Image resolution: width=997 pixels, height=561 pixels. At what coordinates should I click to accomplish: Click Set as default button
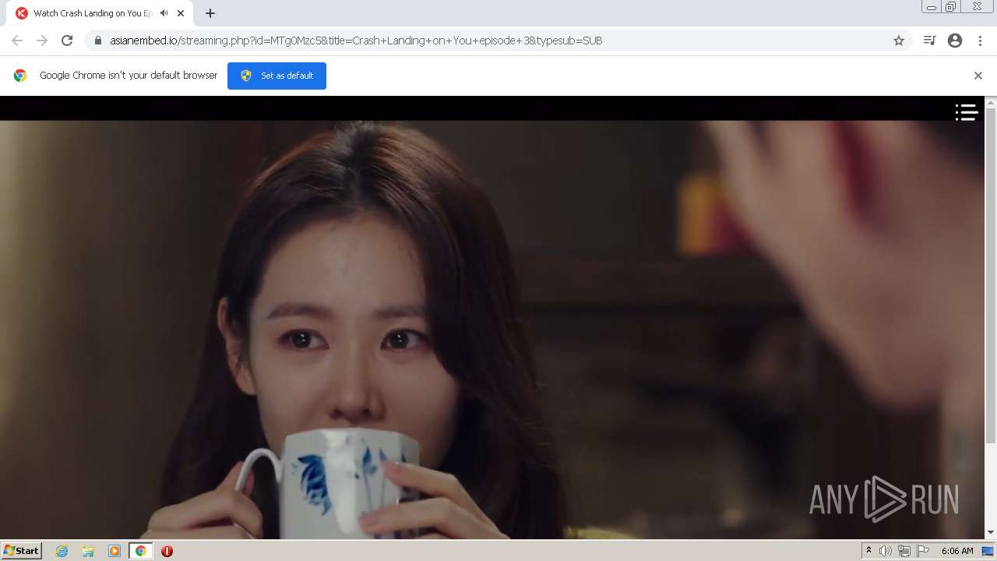(277, 76)
